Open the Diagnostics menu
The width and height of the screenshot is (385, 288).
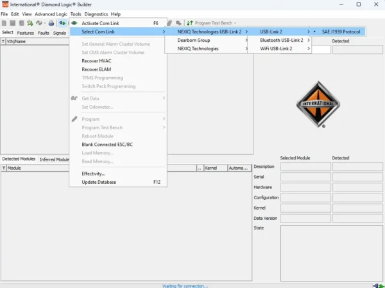[96, 14]
